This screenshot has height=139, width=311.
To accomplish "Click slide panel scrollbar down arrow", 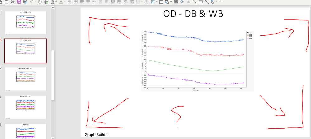I will coord(53,138).
